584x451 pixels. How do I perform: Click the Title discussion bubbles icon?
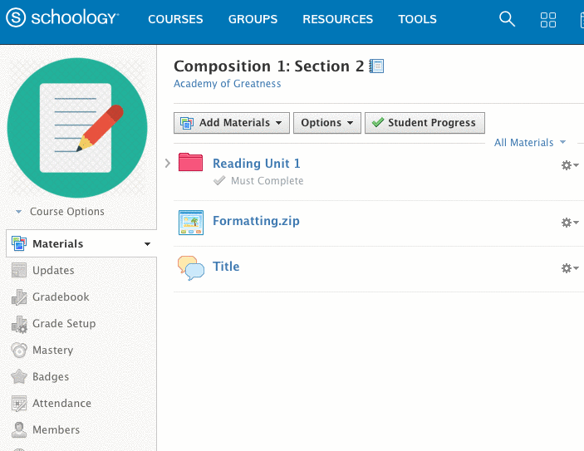click(x=191, y=267)
